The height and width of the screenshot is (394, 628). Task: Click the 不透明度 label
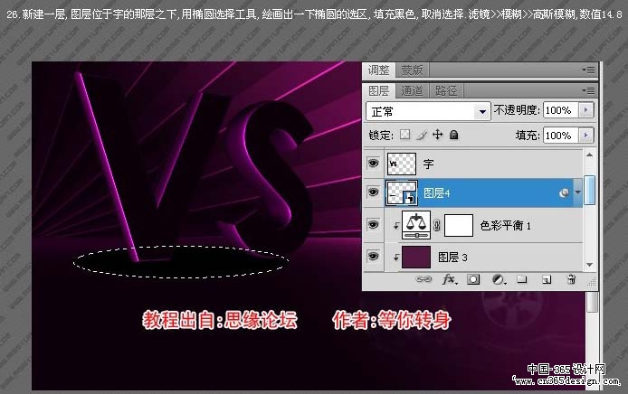click(x=517, y=110)
